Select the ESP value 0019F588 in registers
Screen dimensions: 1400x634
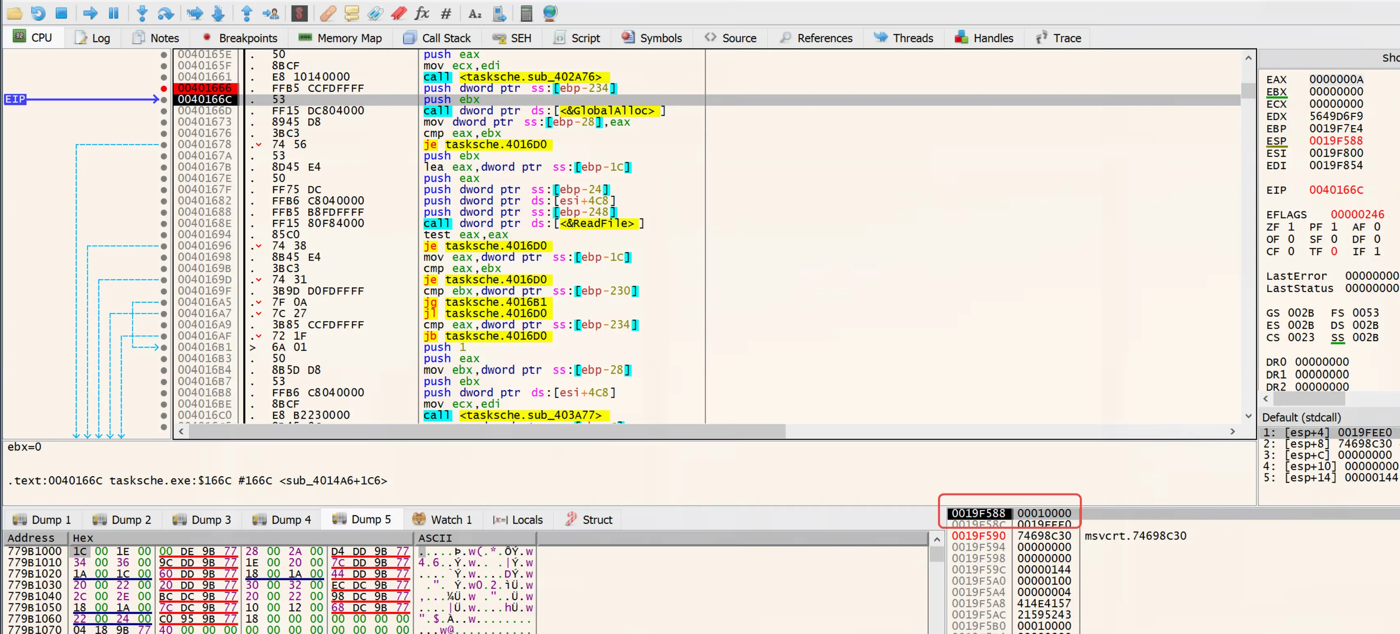pyautogui.click(x=1336, y=140)
